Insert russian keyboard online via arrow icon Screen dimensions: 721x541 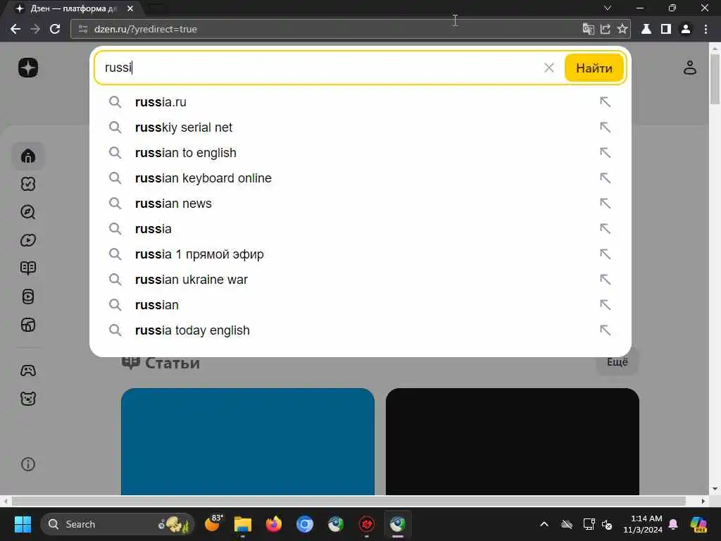click(x=605, y=178)
